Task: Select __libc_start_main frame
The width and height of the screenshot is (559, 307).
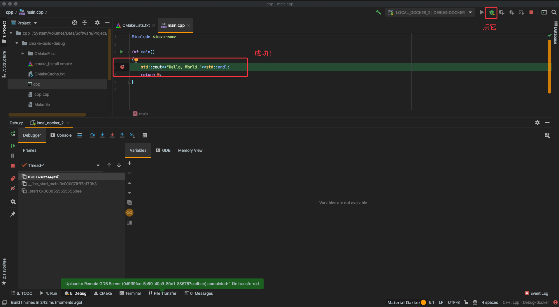Action: (x=72, y=184)
